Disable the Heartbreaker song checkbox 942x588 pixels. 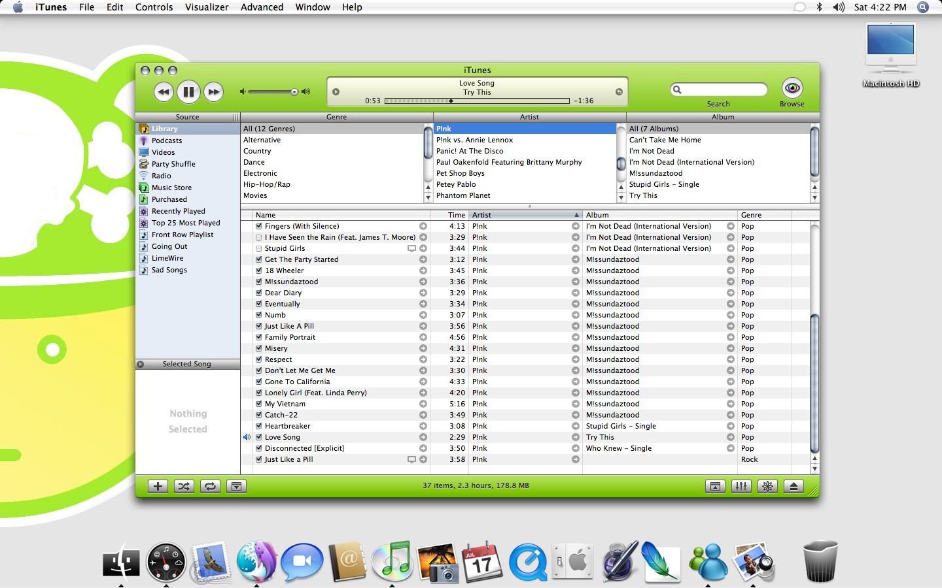[x=259, y=426]
